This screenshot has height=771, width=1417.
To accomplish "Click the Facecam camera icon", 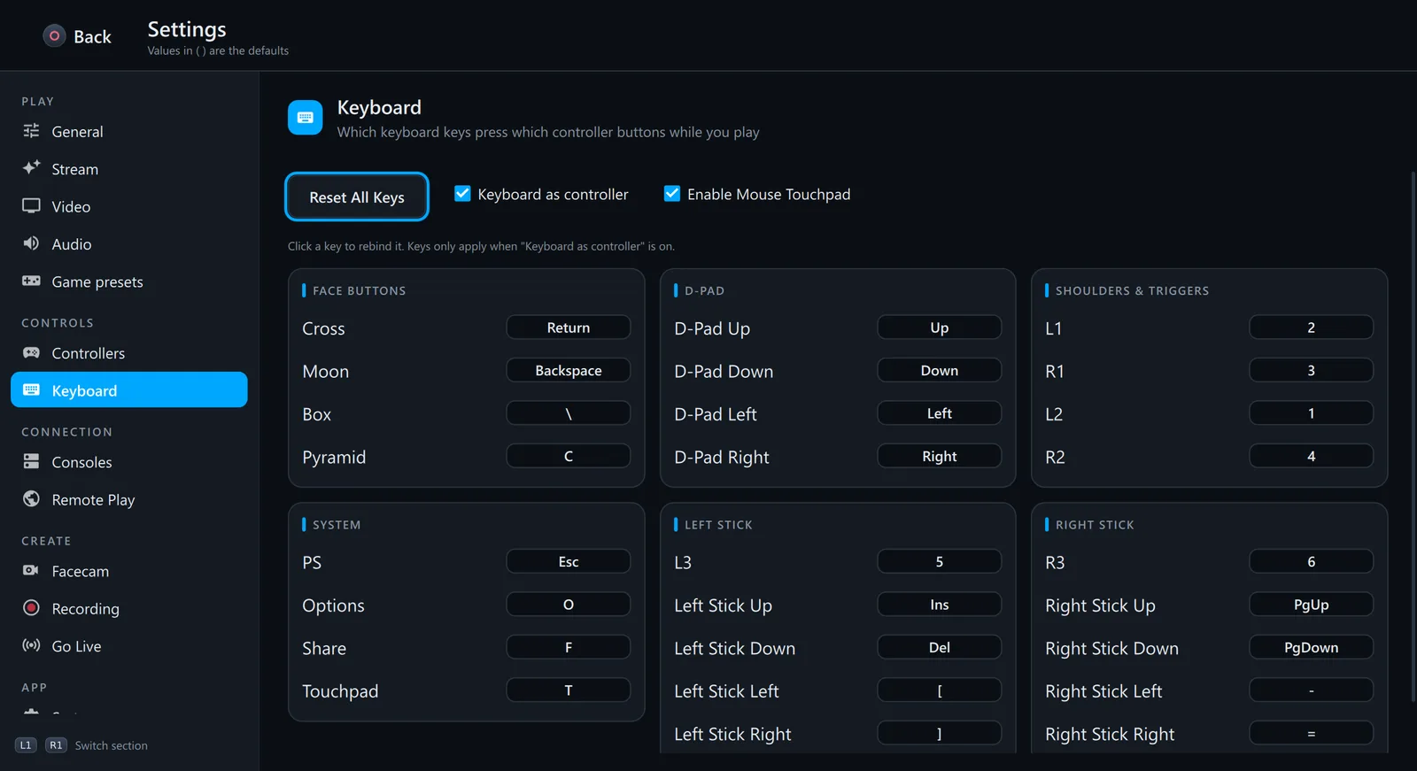I will point(31,571).
